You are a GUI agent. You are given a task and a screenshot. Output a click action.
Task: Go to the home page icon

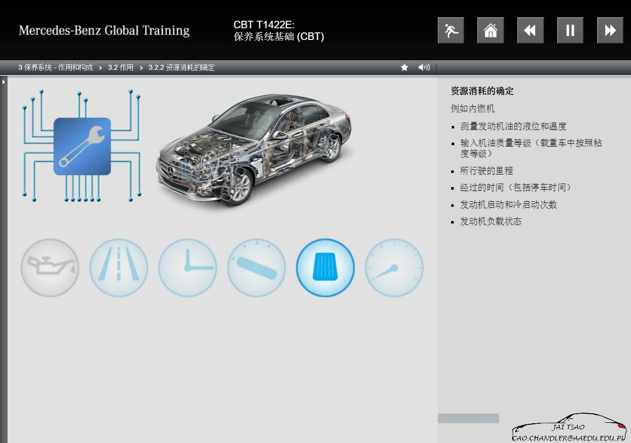click(x=490, y=30)
